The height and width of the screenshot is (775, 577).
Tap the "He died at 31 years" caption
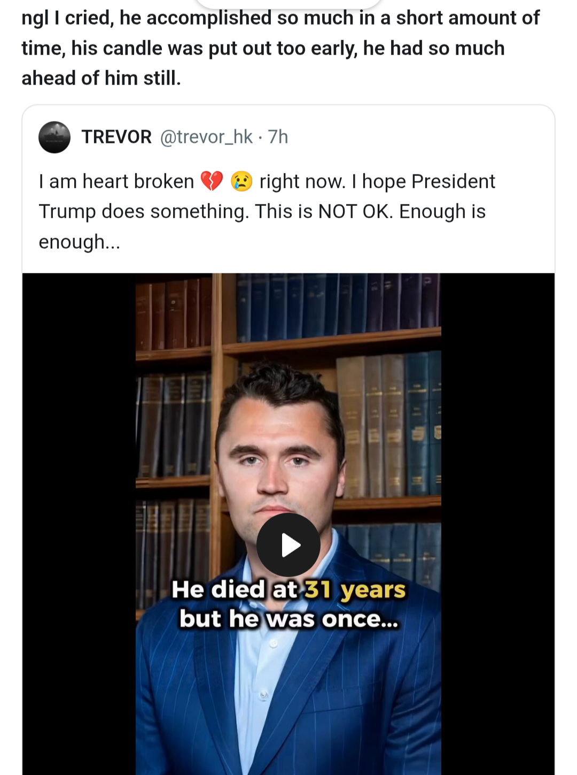click(x=288, y=589)
